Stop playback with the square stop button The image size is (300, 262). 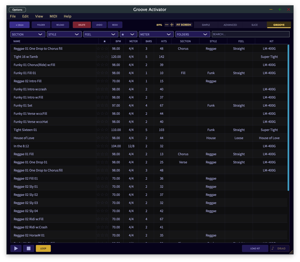[28, 248]
